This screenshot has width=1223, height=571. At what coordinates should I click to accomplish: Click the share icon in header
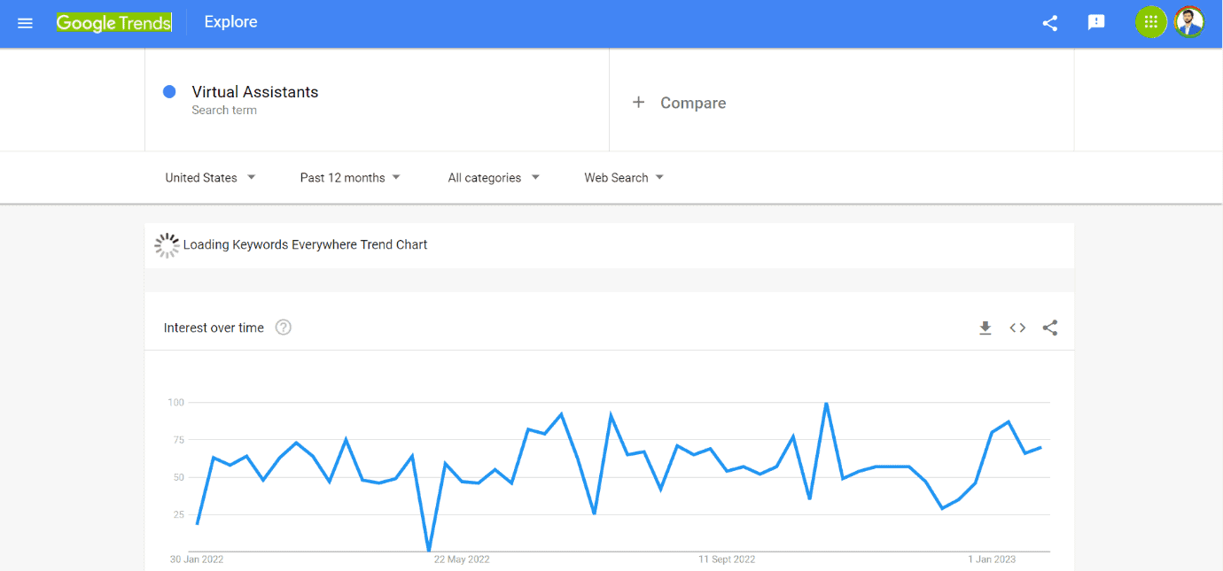tap(1050, 23)
